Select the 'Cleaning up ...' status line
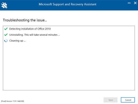This screenshot has width=138, height=104. 17,41
